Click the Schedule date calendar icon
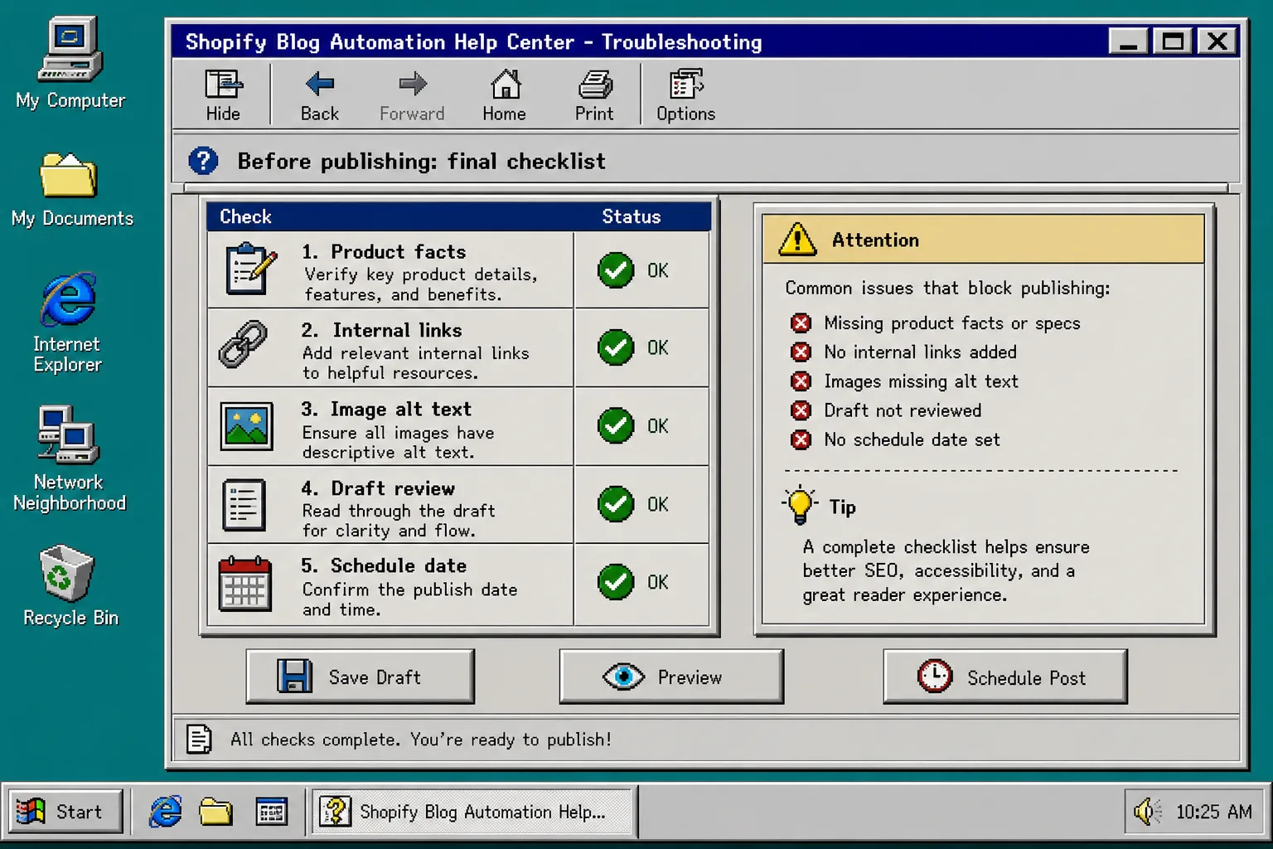Screen dimensions: 1273x849 (244, 583)
